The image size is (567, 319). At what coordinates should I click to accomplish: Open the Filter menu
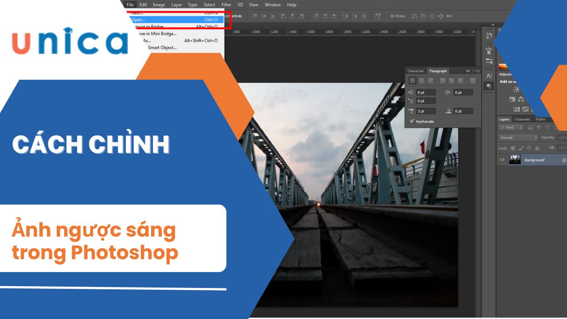[226, 5]
